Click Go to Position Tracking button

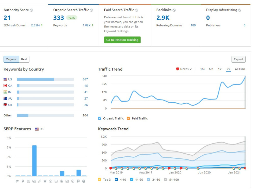[x=122, y=40]
